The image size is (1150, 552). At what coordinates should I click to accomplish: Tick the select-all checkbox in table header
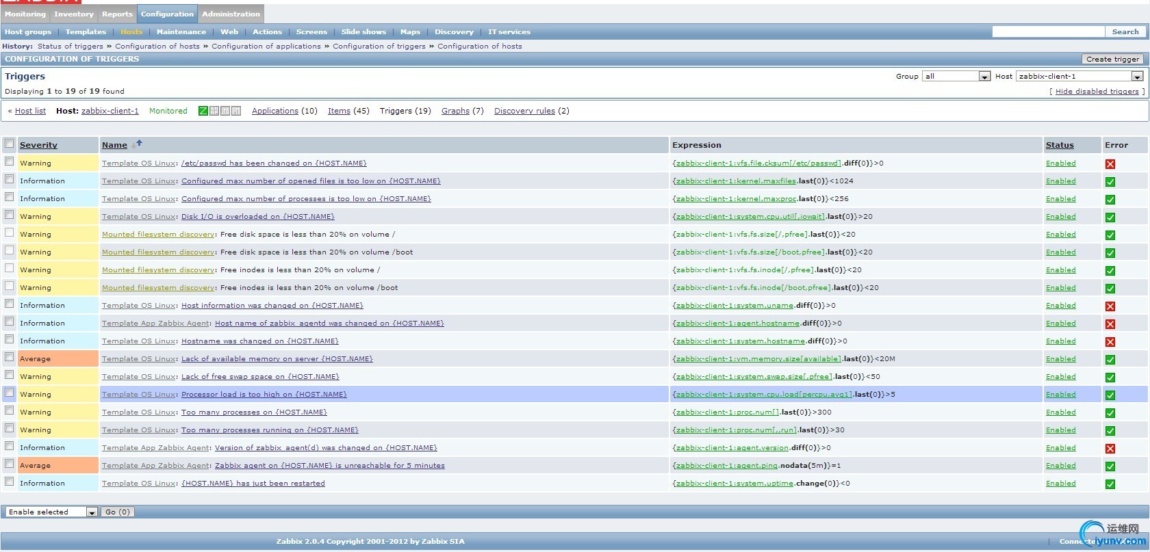(x=10, y=144)
